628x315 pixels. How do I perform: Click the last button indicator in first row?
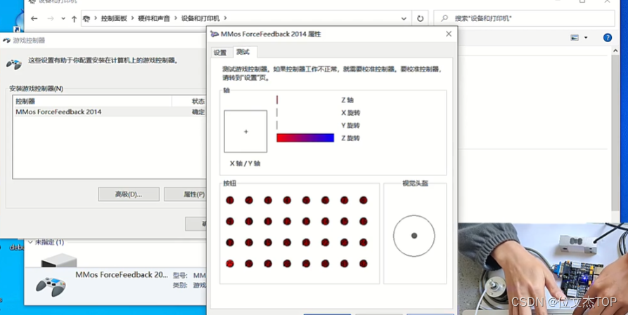coord(364,200)
